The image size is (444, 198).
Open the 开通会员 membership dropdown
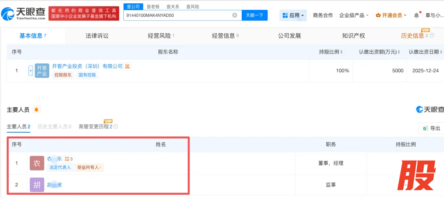391,15
